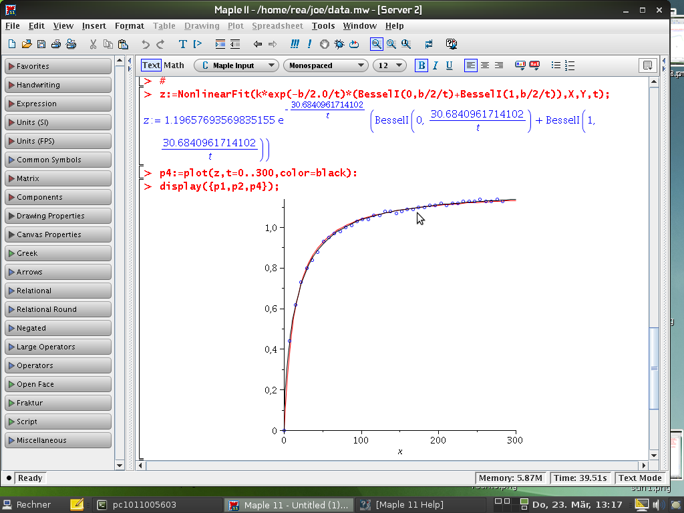
Task: Expand the Handwriting palette
Action: click(x=58, y=85)
